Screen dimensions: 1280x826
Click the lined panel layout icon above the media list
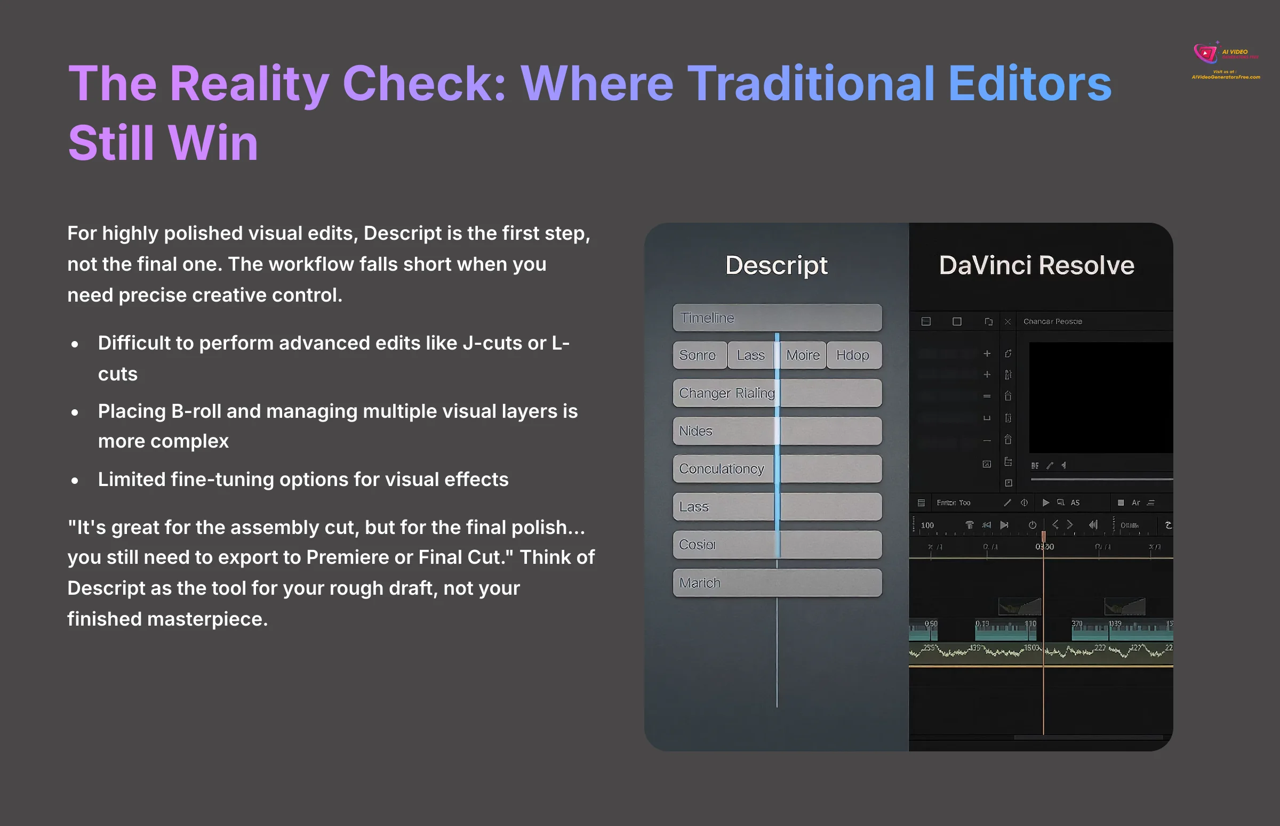point(926,321)
